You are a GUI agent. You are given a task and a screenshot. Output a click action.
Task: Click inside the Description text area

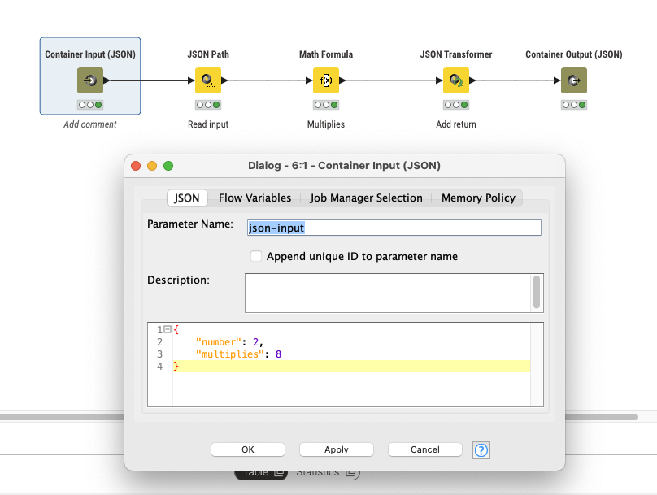(387, 293)
